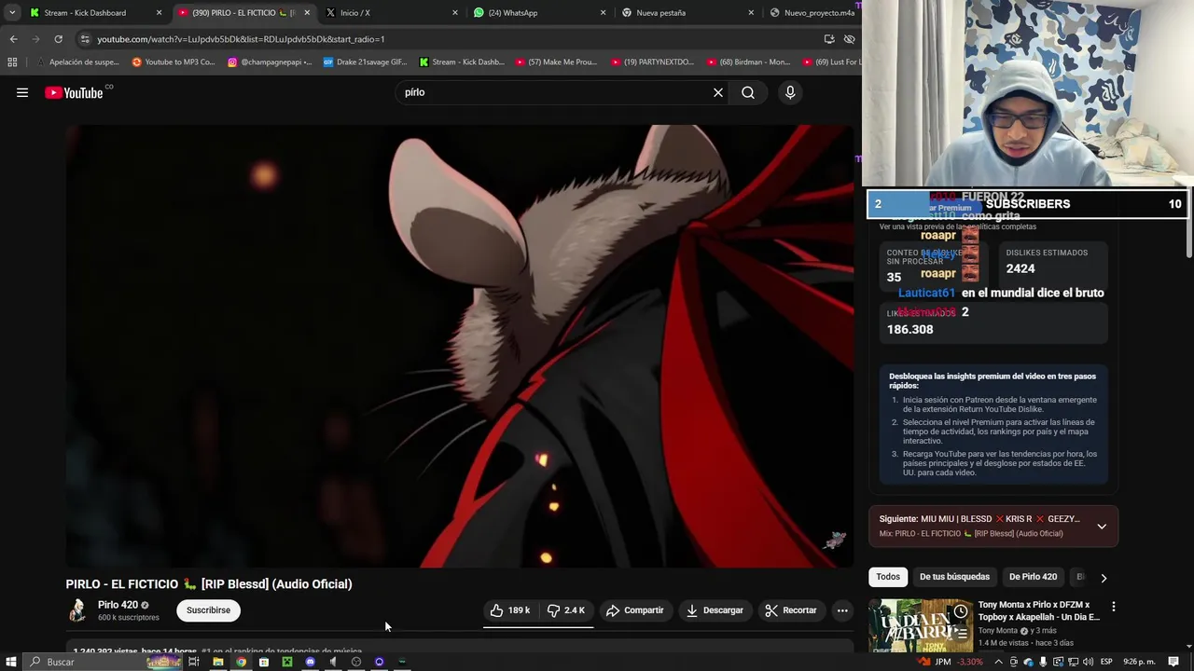Open the video's three-dot more actions menu
The image size is (1194, 671).
(842, 610)
